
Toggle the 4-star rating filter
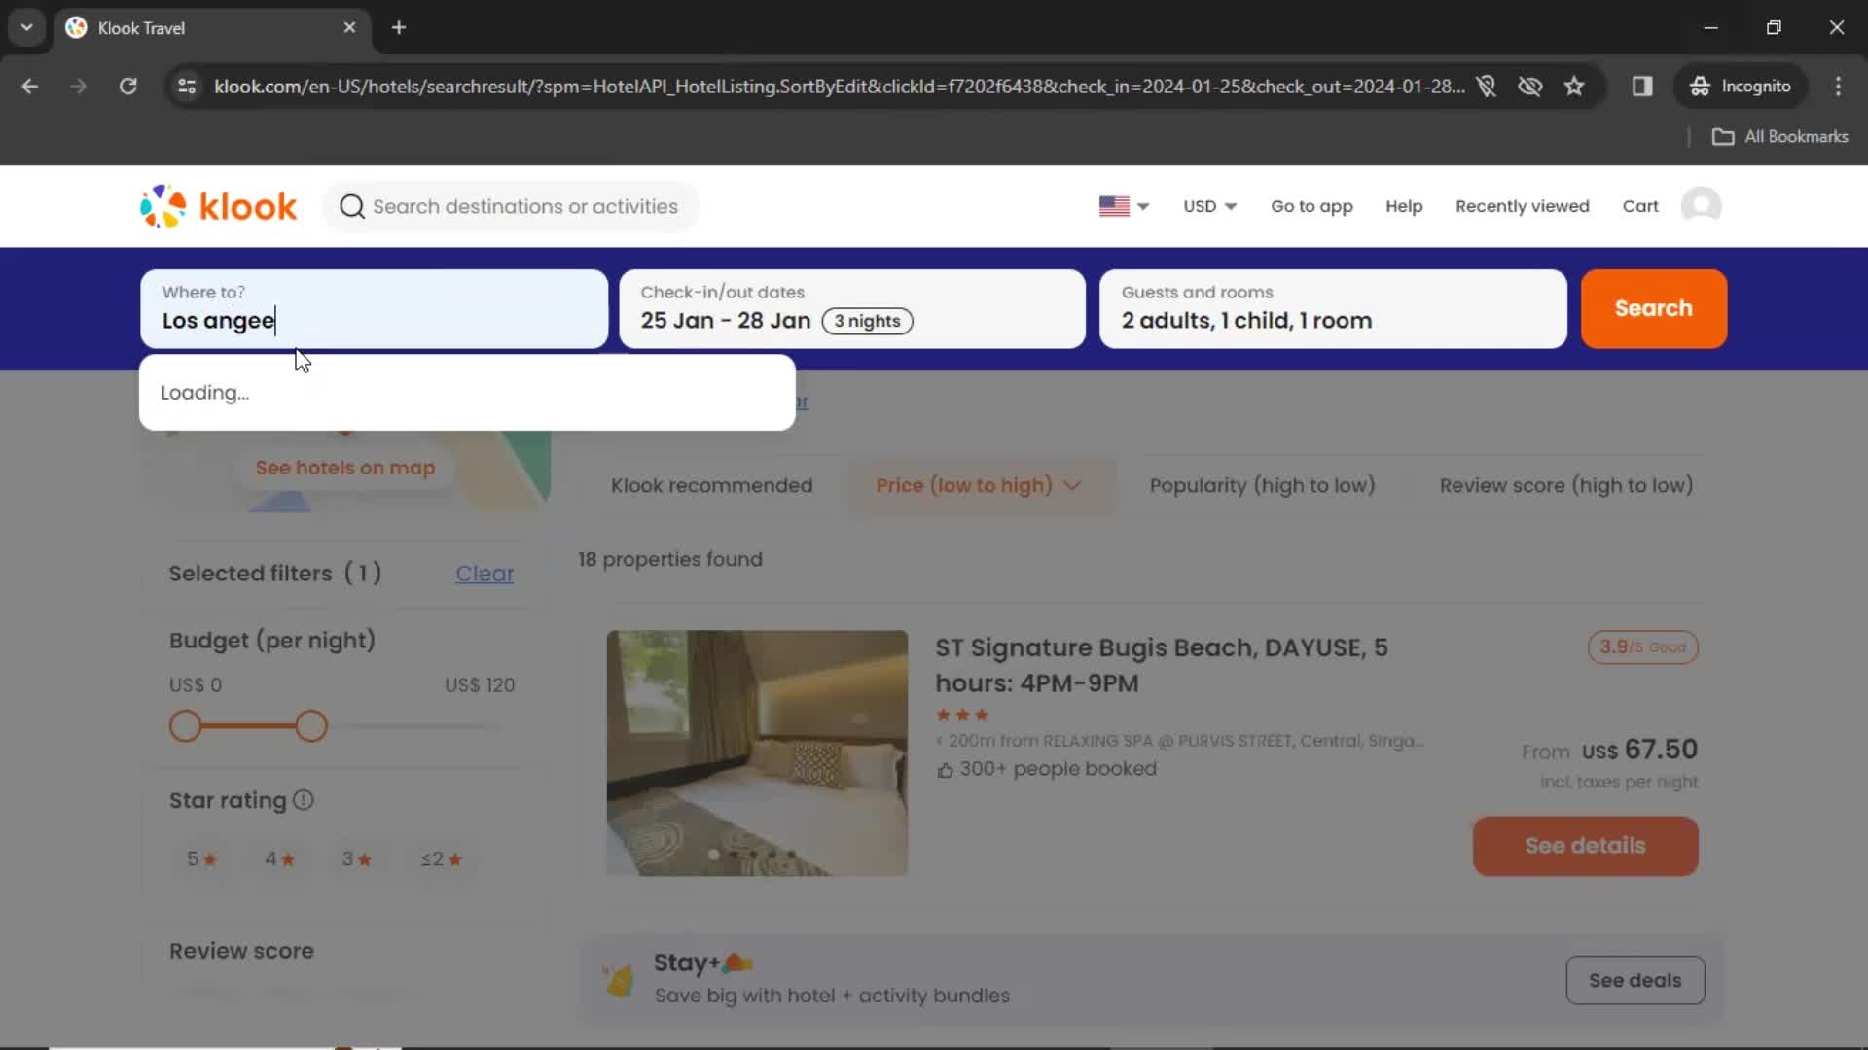coord(277,859)
